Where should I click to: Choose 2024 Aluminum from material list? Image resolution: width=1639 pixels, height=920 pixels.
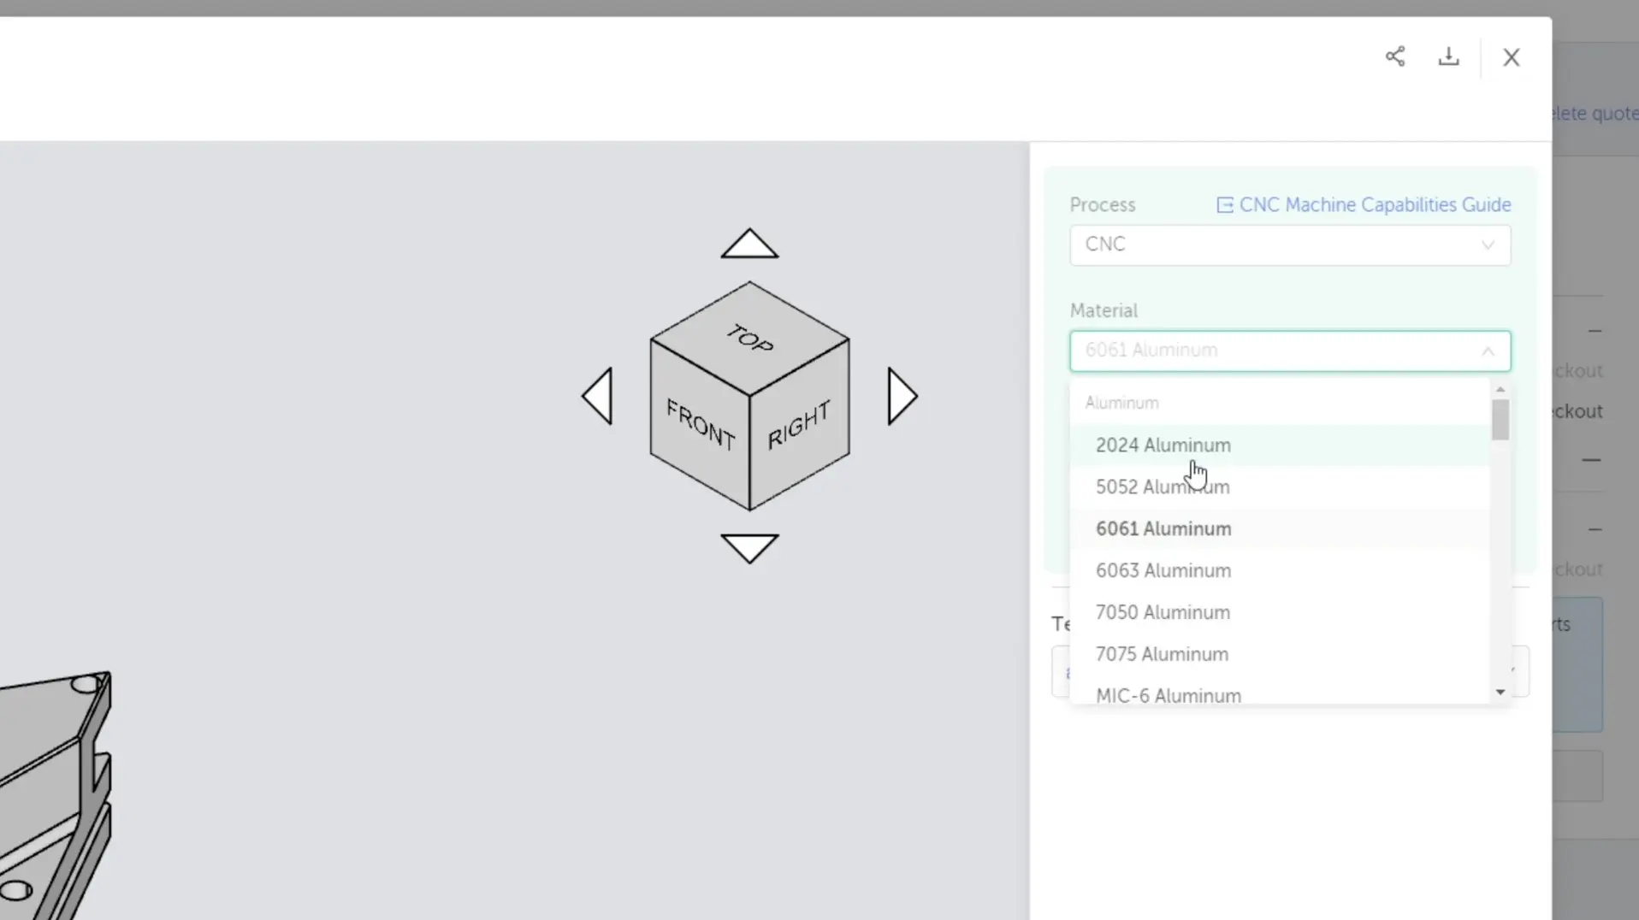click(x=1163, y=445)
